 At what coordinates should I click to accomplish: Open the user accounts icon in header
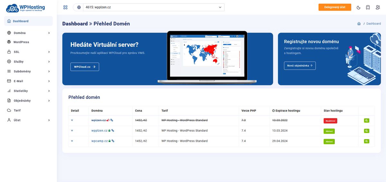(378, 7)
